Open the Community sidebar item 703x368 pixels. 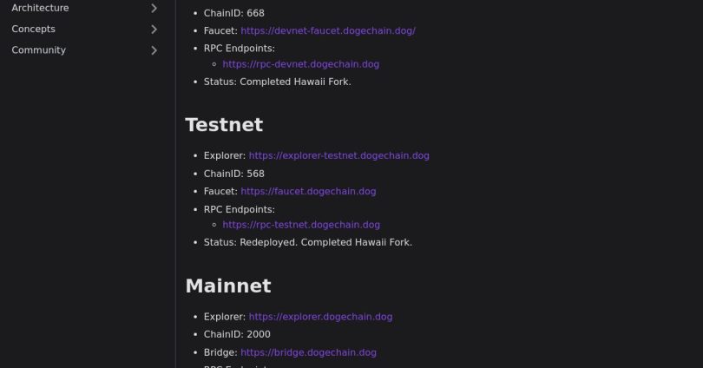(x=38, y=50)
